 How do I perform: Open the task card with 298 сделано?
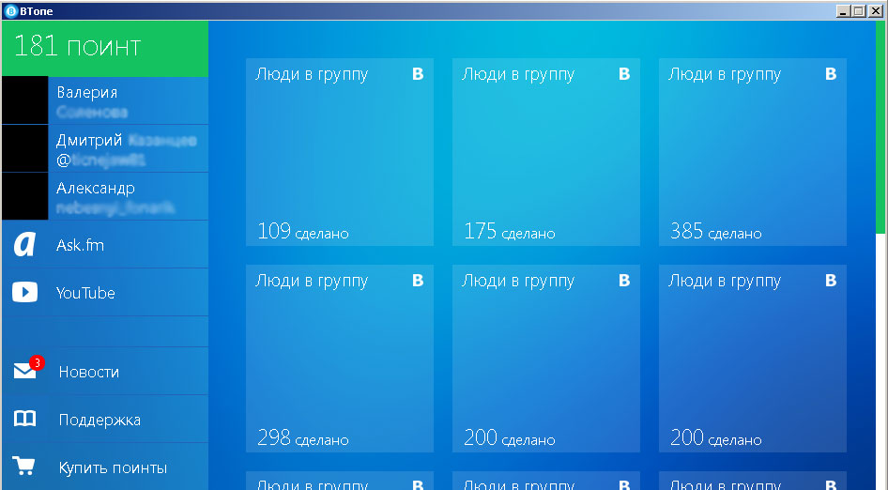pos(340,359)
